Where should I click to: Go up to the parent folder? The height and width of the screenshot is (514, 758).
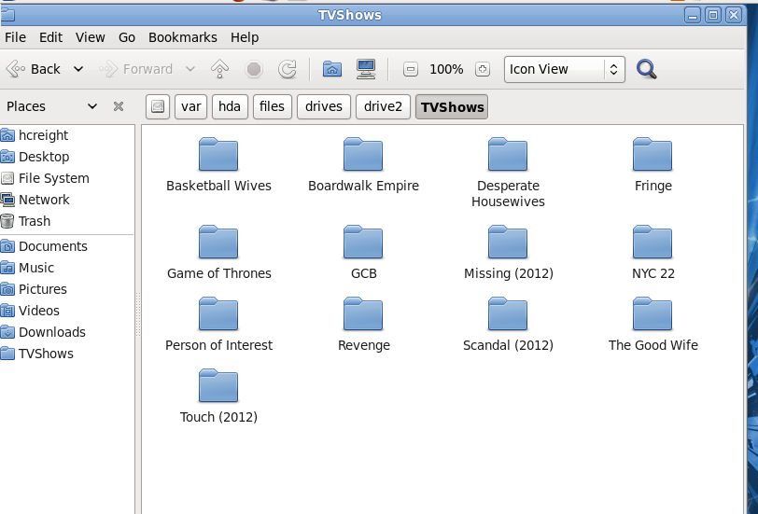click(x=220, y=69)
